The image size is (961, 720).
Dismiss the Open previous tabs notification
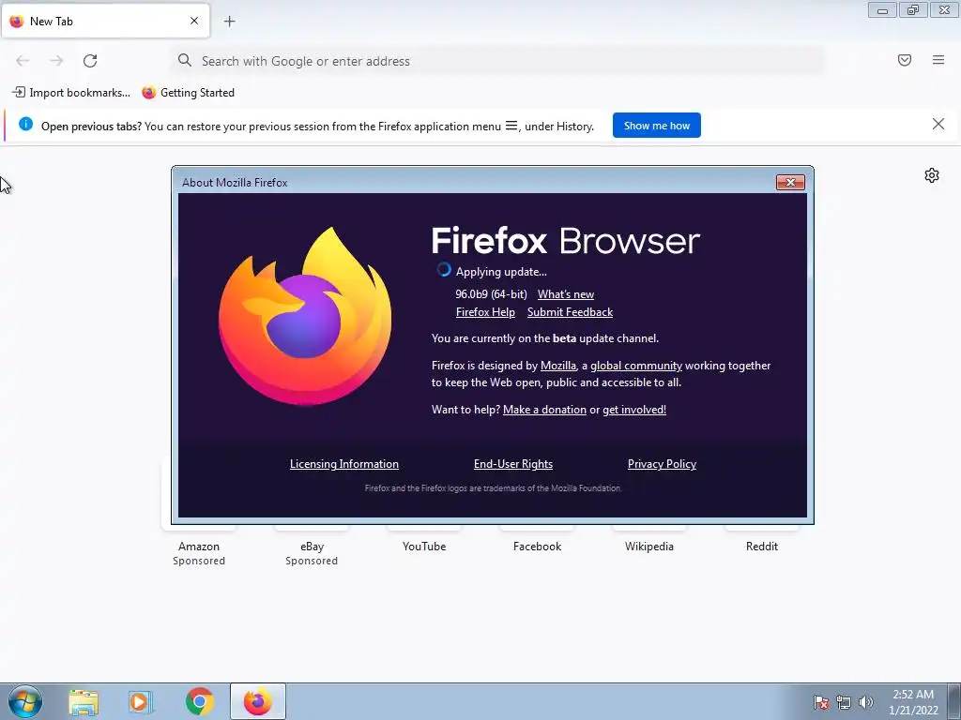[938, 125]
